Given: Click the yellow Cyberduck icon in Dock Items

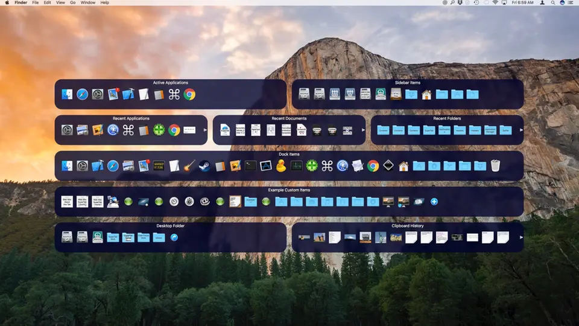Looking at the screenshot, I should point(281,165).
